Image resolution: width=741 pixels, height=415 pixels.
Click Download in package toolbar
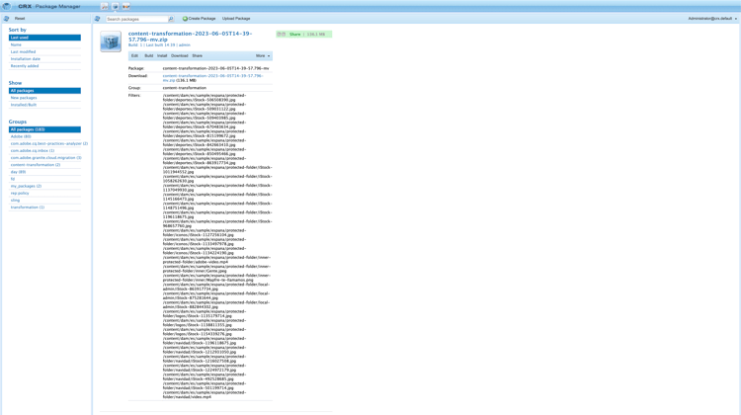coord(180,55)
